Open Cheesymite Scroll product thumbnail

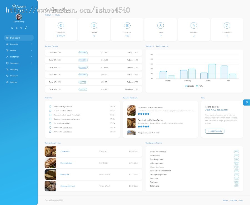tap(50, 186)
